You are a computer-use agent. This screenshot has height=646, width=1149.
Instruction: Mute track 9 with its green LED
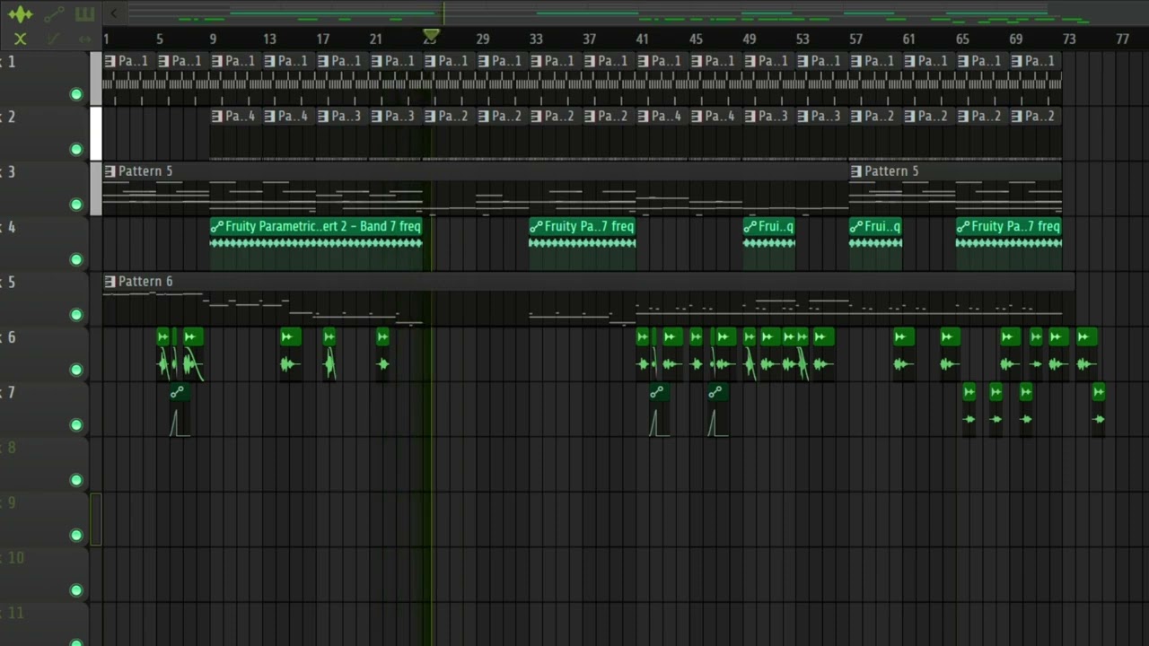click(76, 536)
